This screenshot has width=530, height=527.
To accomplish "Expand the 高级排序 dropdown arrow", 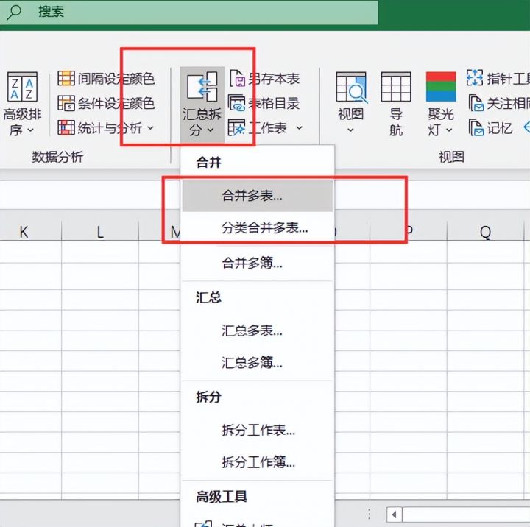I will click(x=30, y=130).
